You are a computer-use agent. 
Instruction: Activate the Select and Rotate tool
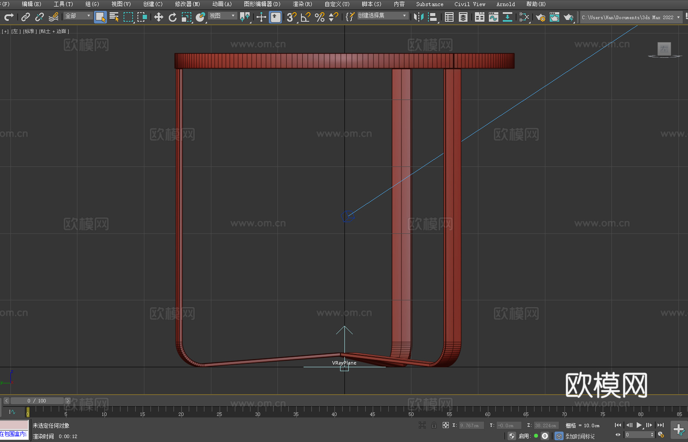(173, 17)
